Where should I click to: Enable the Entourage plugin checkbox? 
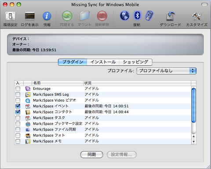point(18,88)
